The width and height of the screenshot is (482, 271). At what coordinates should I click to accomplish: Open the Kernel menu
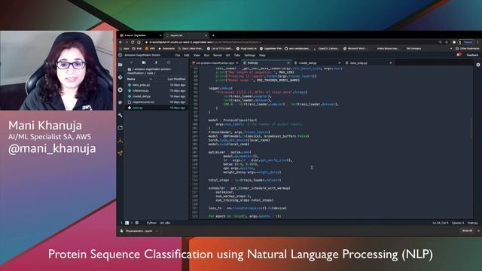tap(218, 55)
